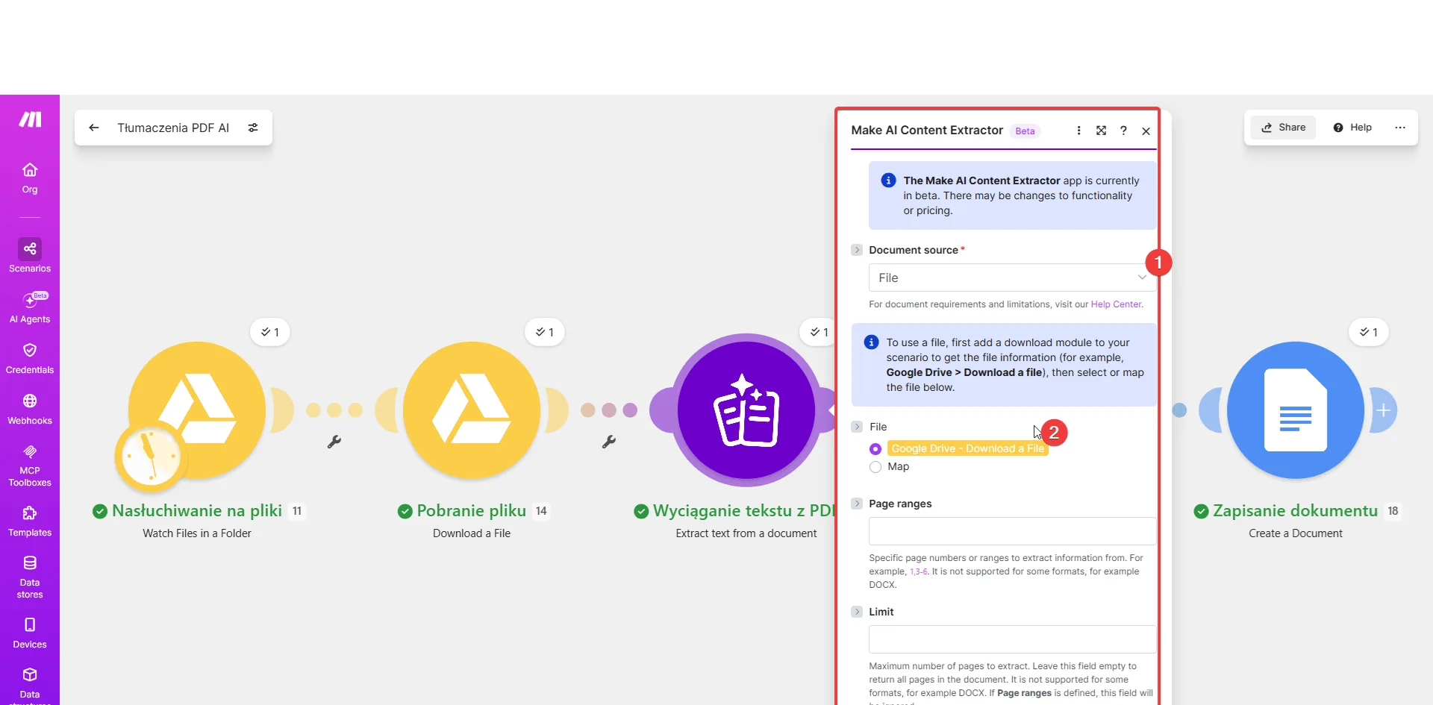The height and width of the screenshot is (705, 1433).
Task: Click operation count 14 badge
Action: coord(541,511)
